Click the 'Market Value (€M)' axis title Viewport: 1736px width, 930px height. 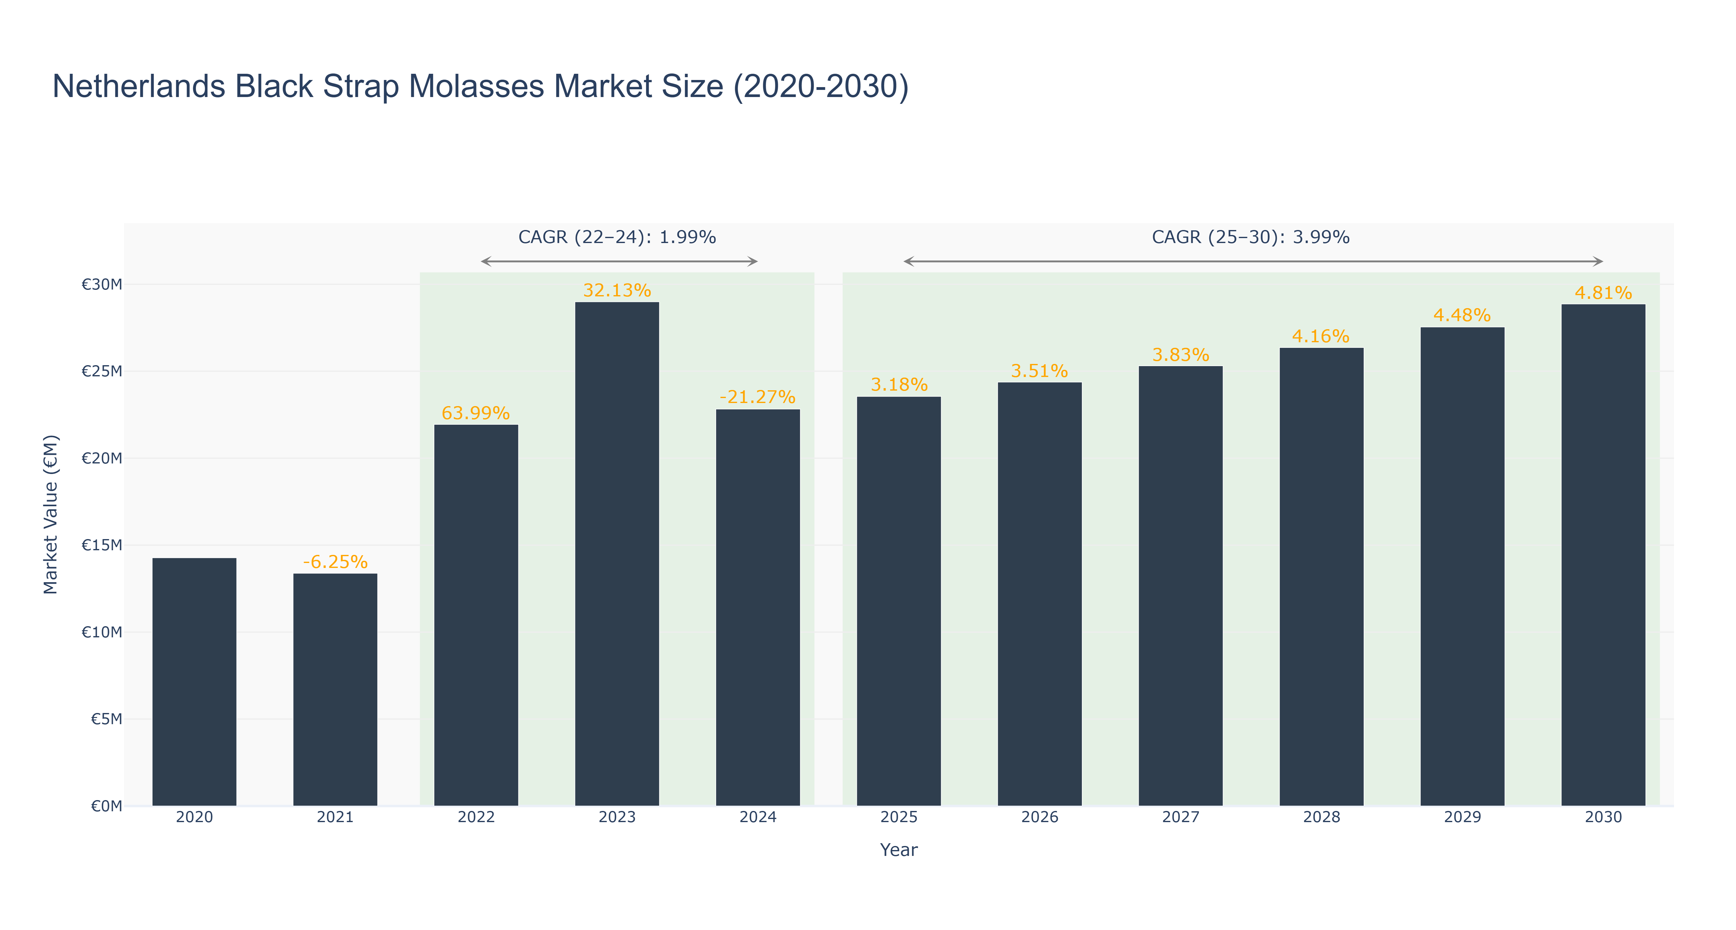51,514
